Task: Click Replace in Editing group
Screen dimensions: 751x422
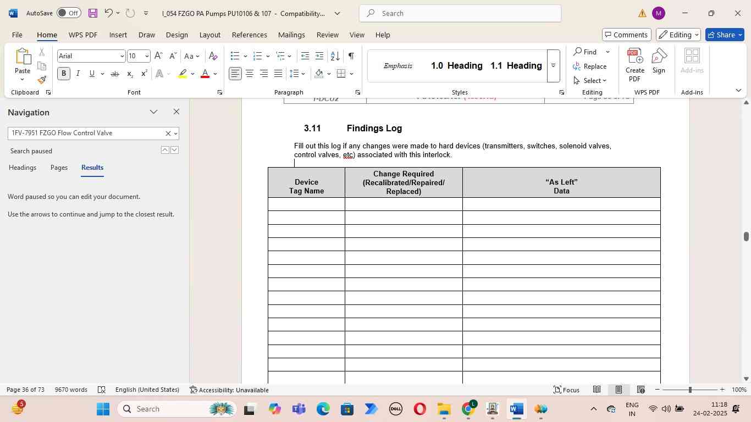Action: 589,66
